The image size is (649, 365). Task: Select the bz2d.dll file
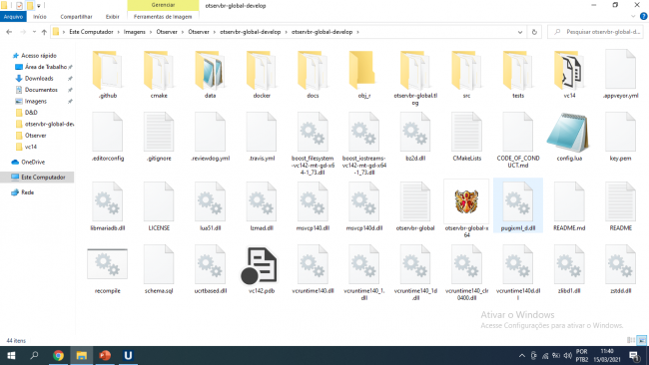[415, 138]
